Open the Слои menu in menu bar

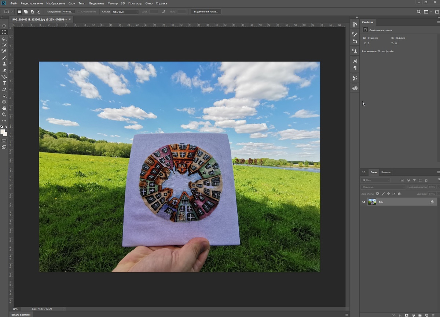point(72,3)
